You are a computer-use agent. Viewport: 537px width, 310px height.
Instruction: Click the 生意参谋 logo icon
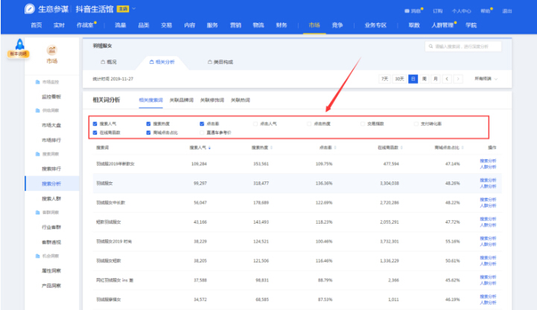coord(29,9)
